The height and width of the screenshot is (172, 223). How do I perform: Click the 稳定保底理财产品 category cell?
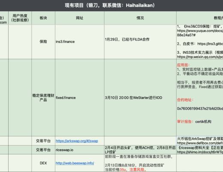pos(43,98)
